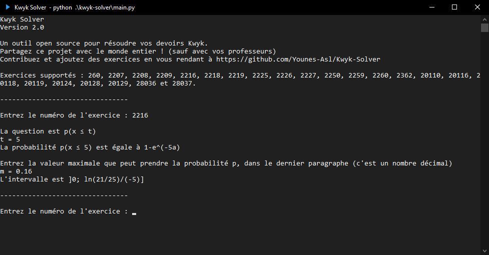Click the blinking cursor at exercise prompt
The width and height of the screenshot is (489, 255).
[x=134, y=213]
